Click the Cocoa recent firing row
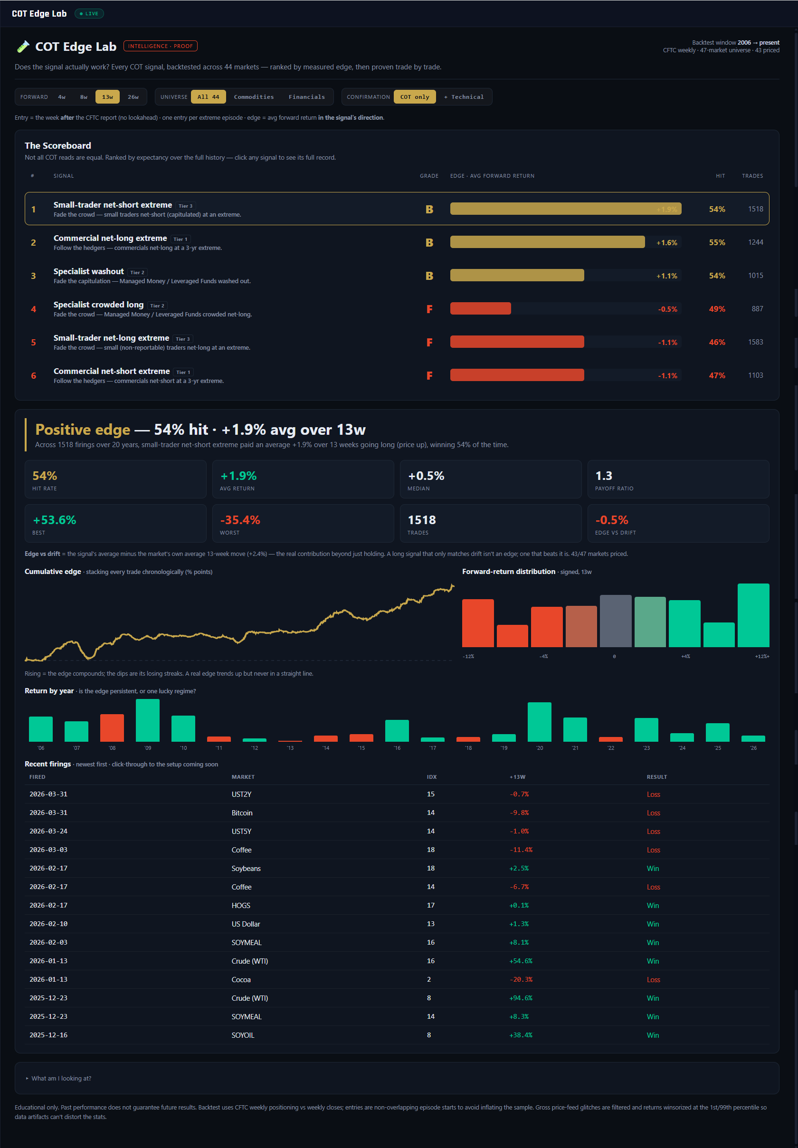798x1148 pixels. tap(397, 979)
